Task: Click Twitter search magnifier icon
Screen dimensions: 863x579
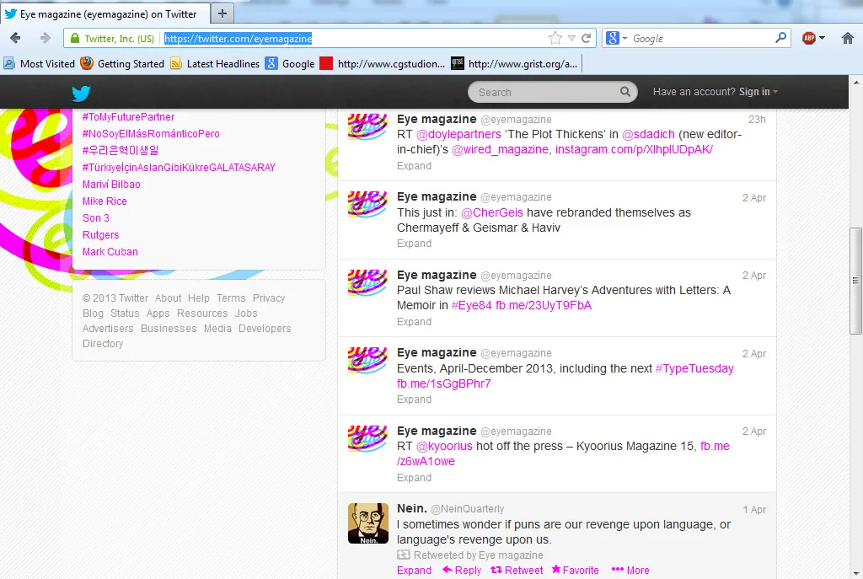Action: tap(625, 92)
